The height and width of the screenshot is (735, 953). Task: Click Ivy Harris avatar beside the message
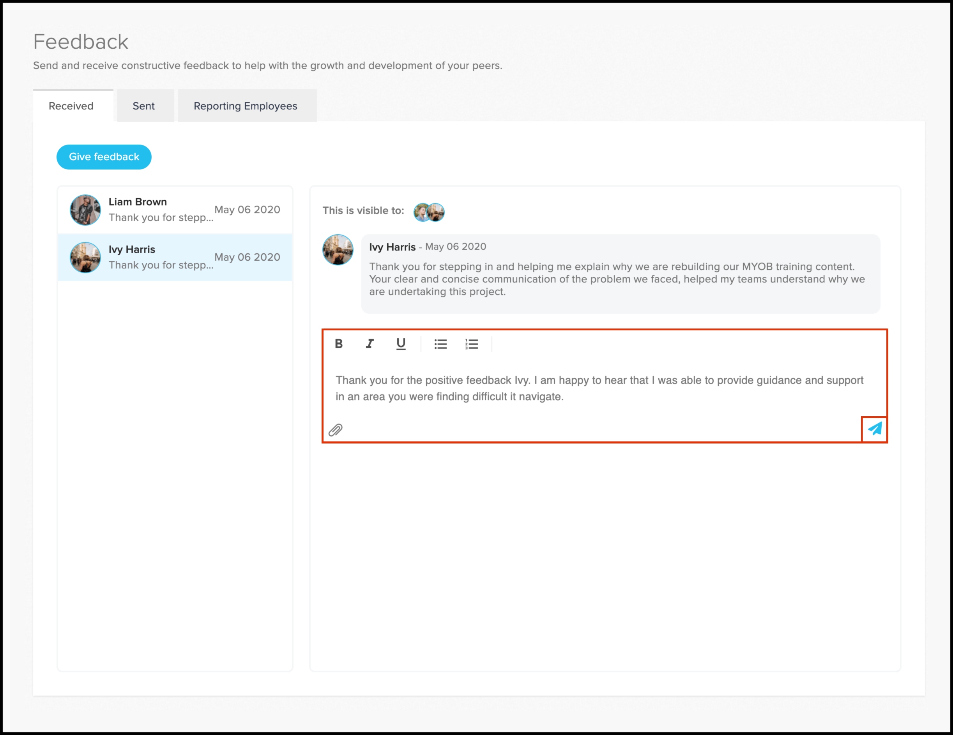[x=338, y=250]
